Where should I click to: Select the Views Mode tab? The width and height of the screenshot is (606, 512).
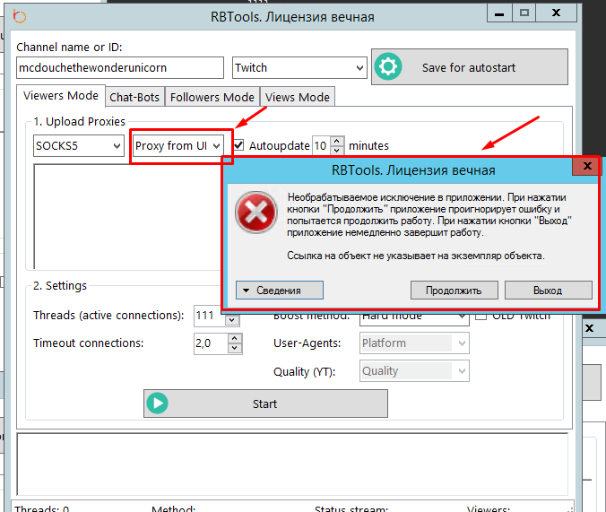pyautogui.click(x=298, y=97)
